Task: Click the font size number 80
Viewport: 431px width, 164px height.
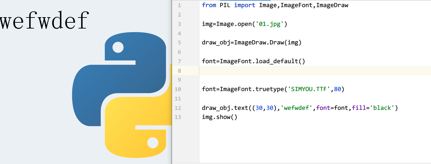Action: [338, 89]
